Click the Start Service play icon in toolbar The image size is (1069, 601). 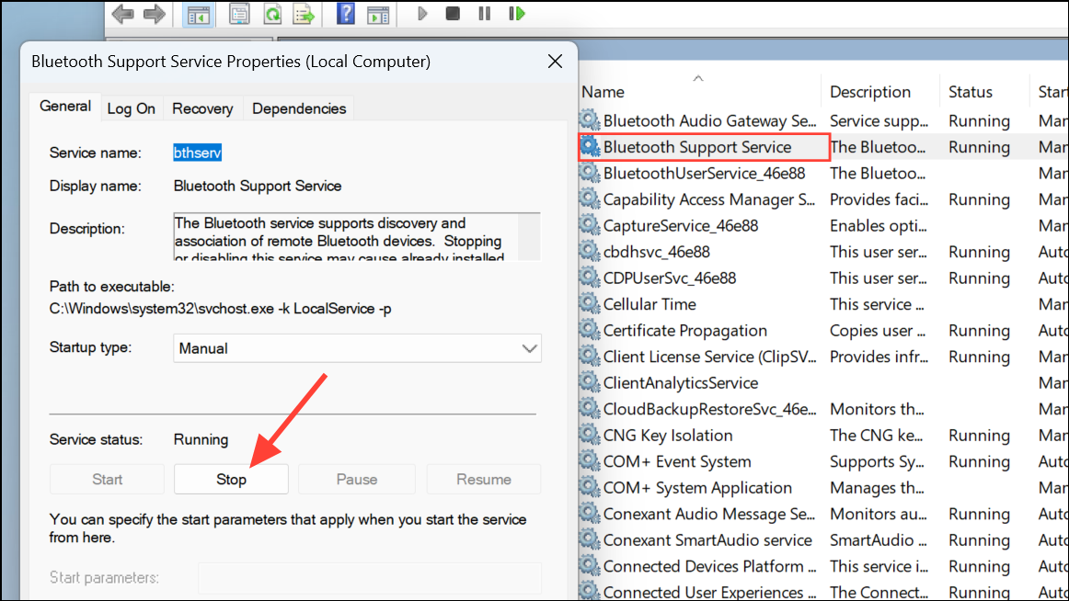[422, 14]
